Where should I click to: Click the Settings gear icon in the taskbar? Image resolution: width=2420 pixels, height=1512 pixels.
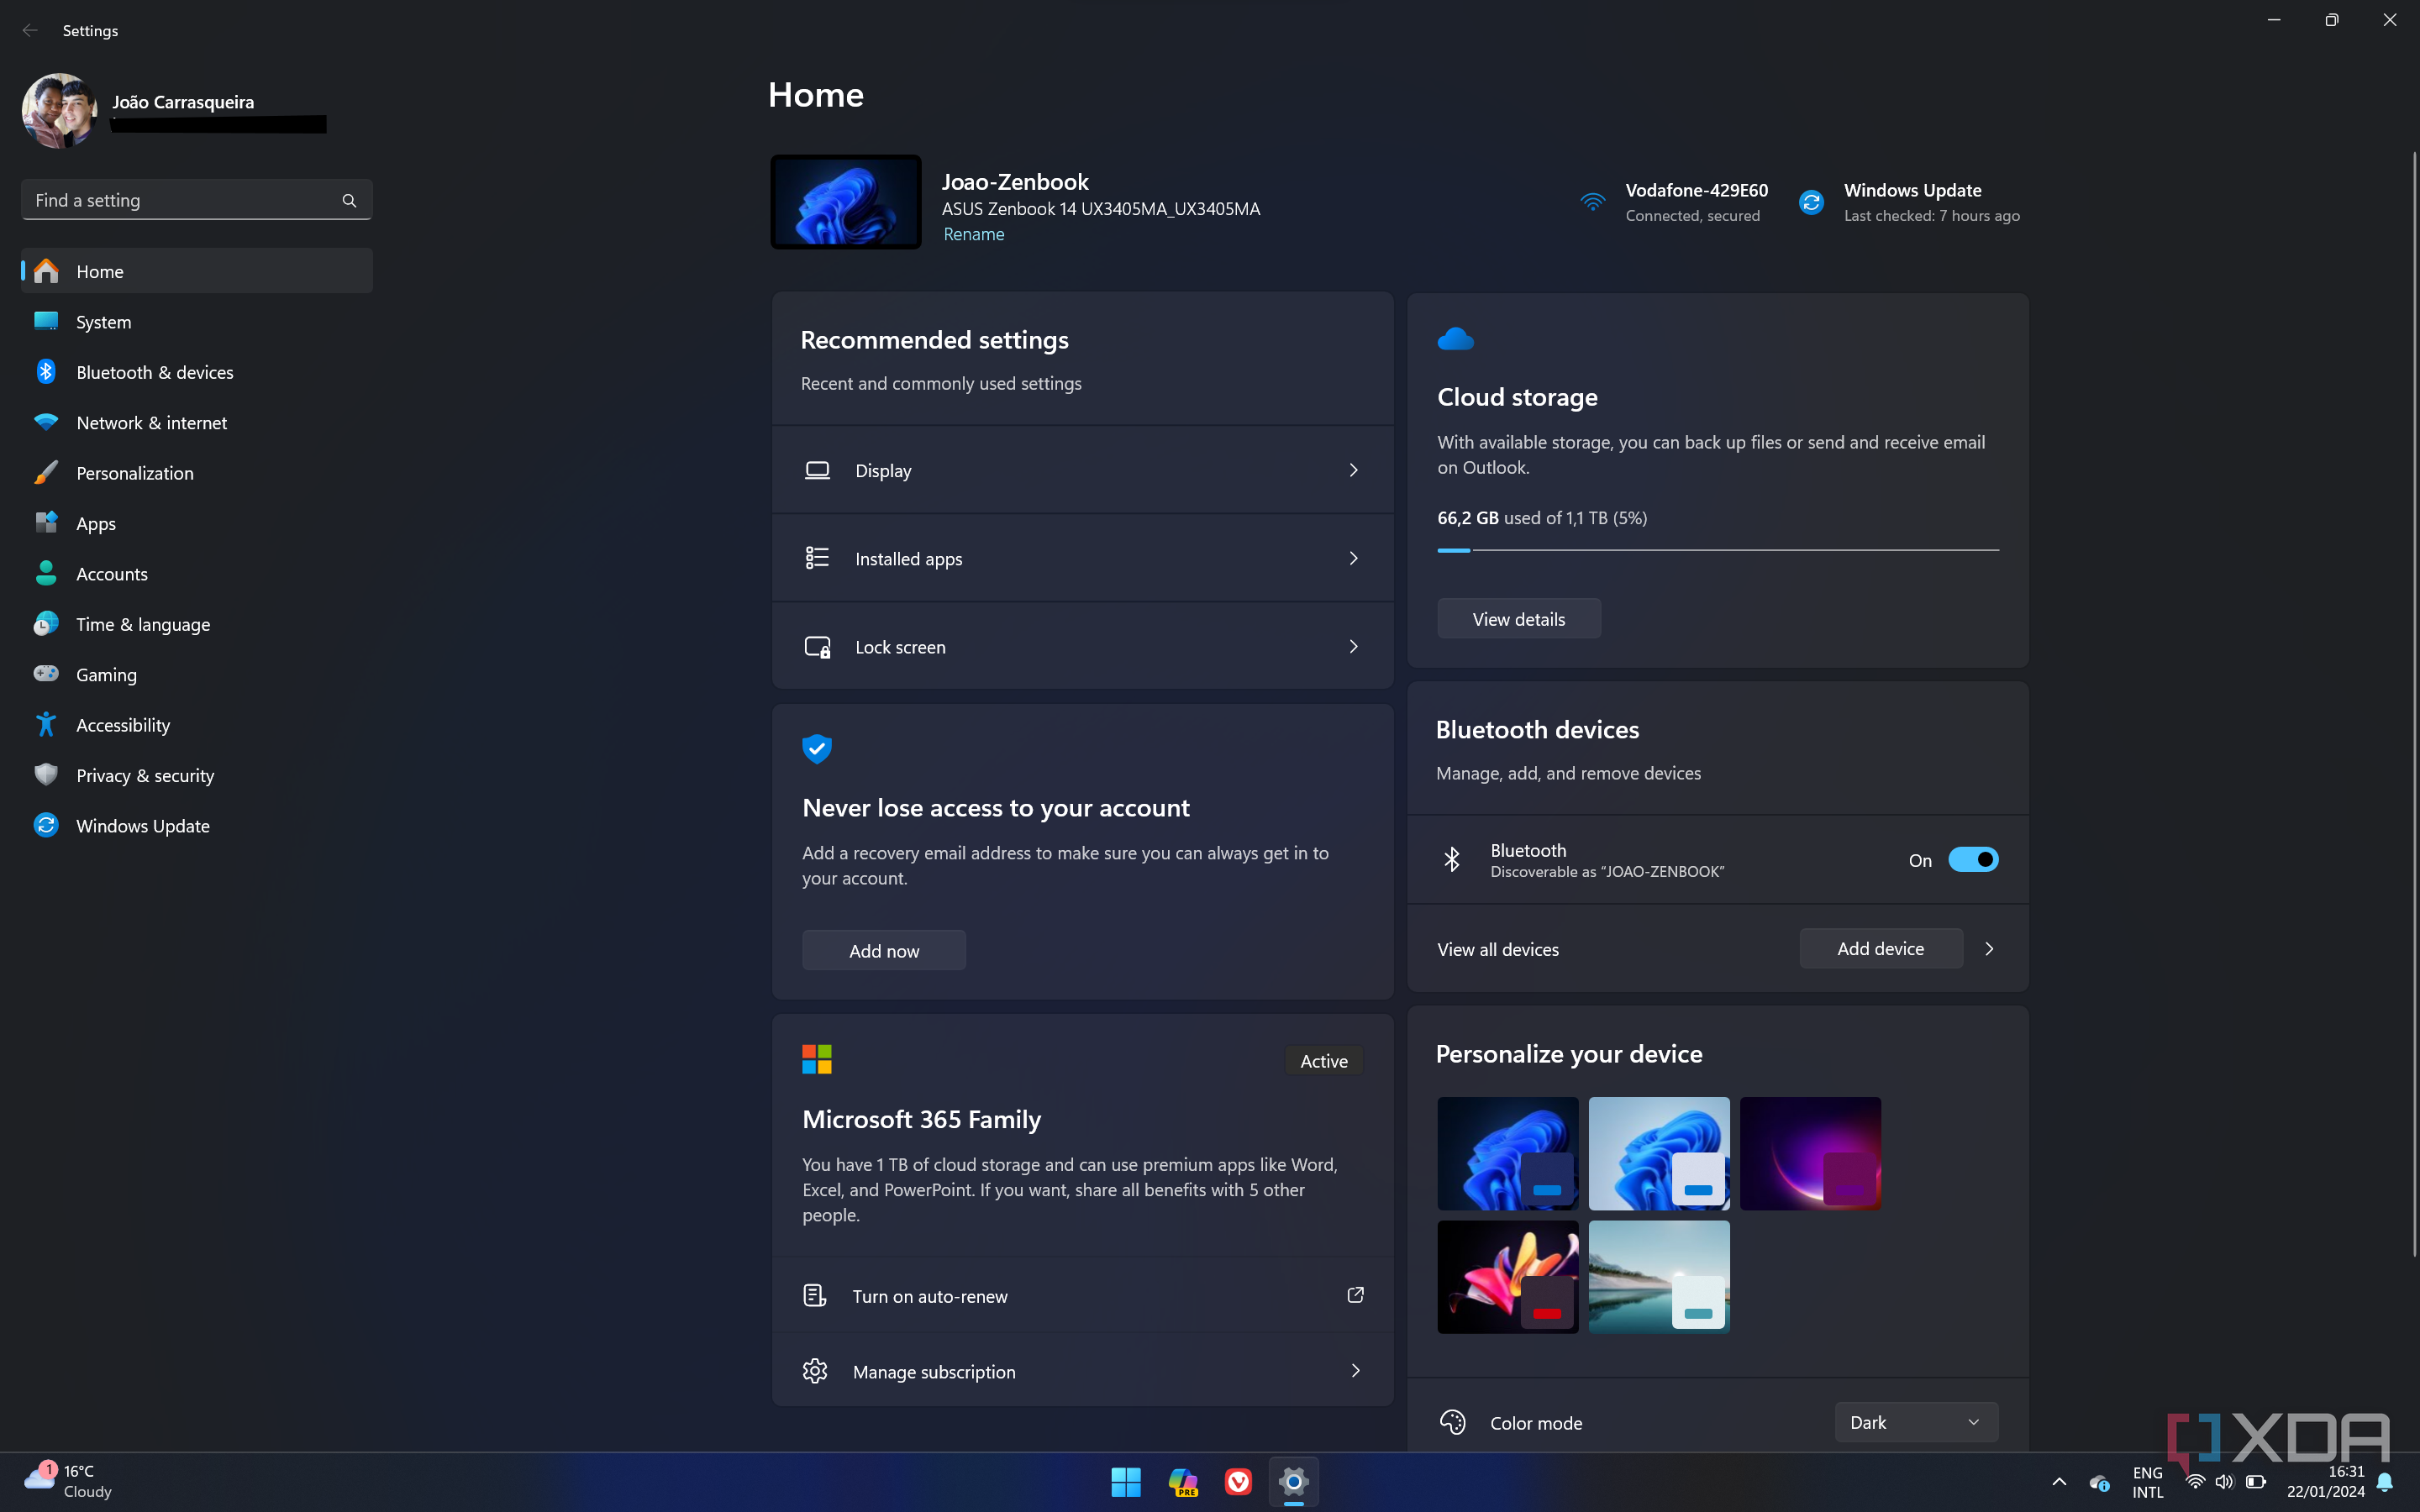pos(1294,1482)
